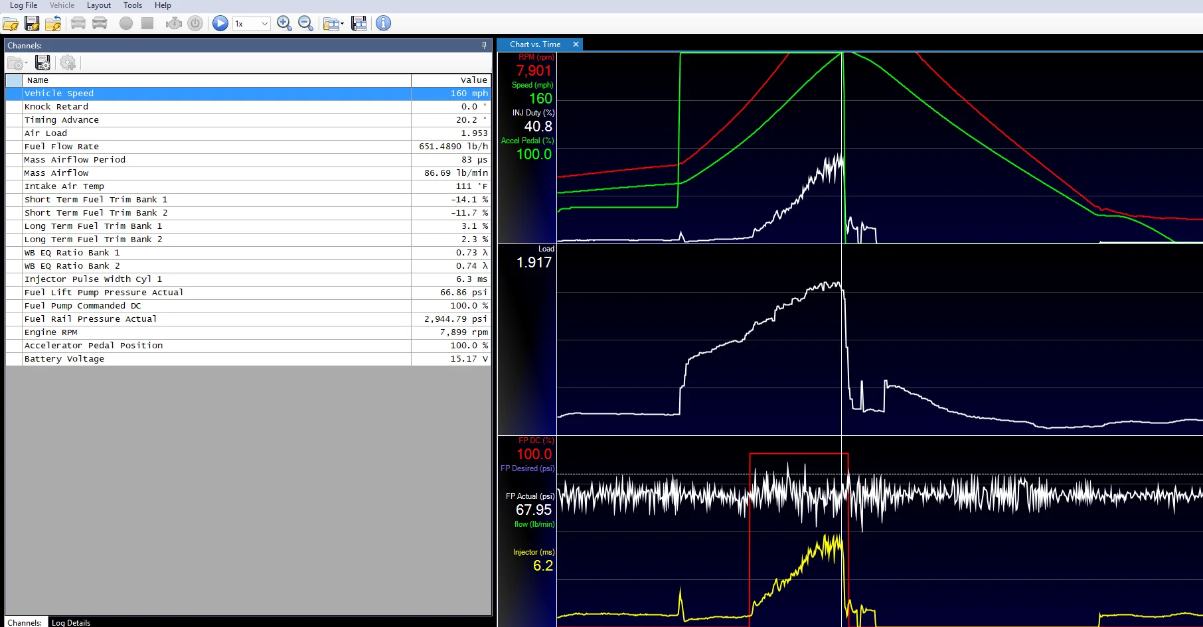Zoom in on the chart with magnifier plus

coord(284,23)
